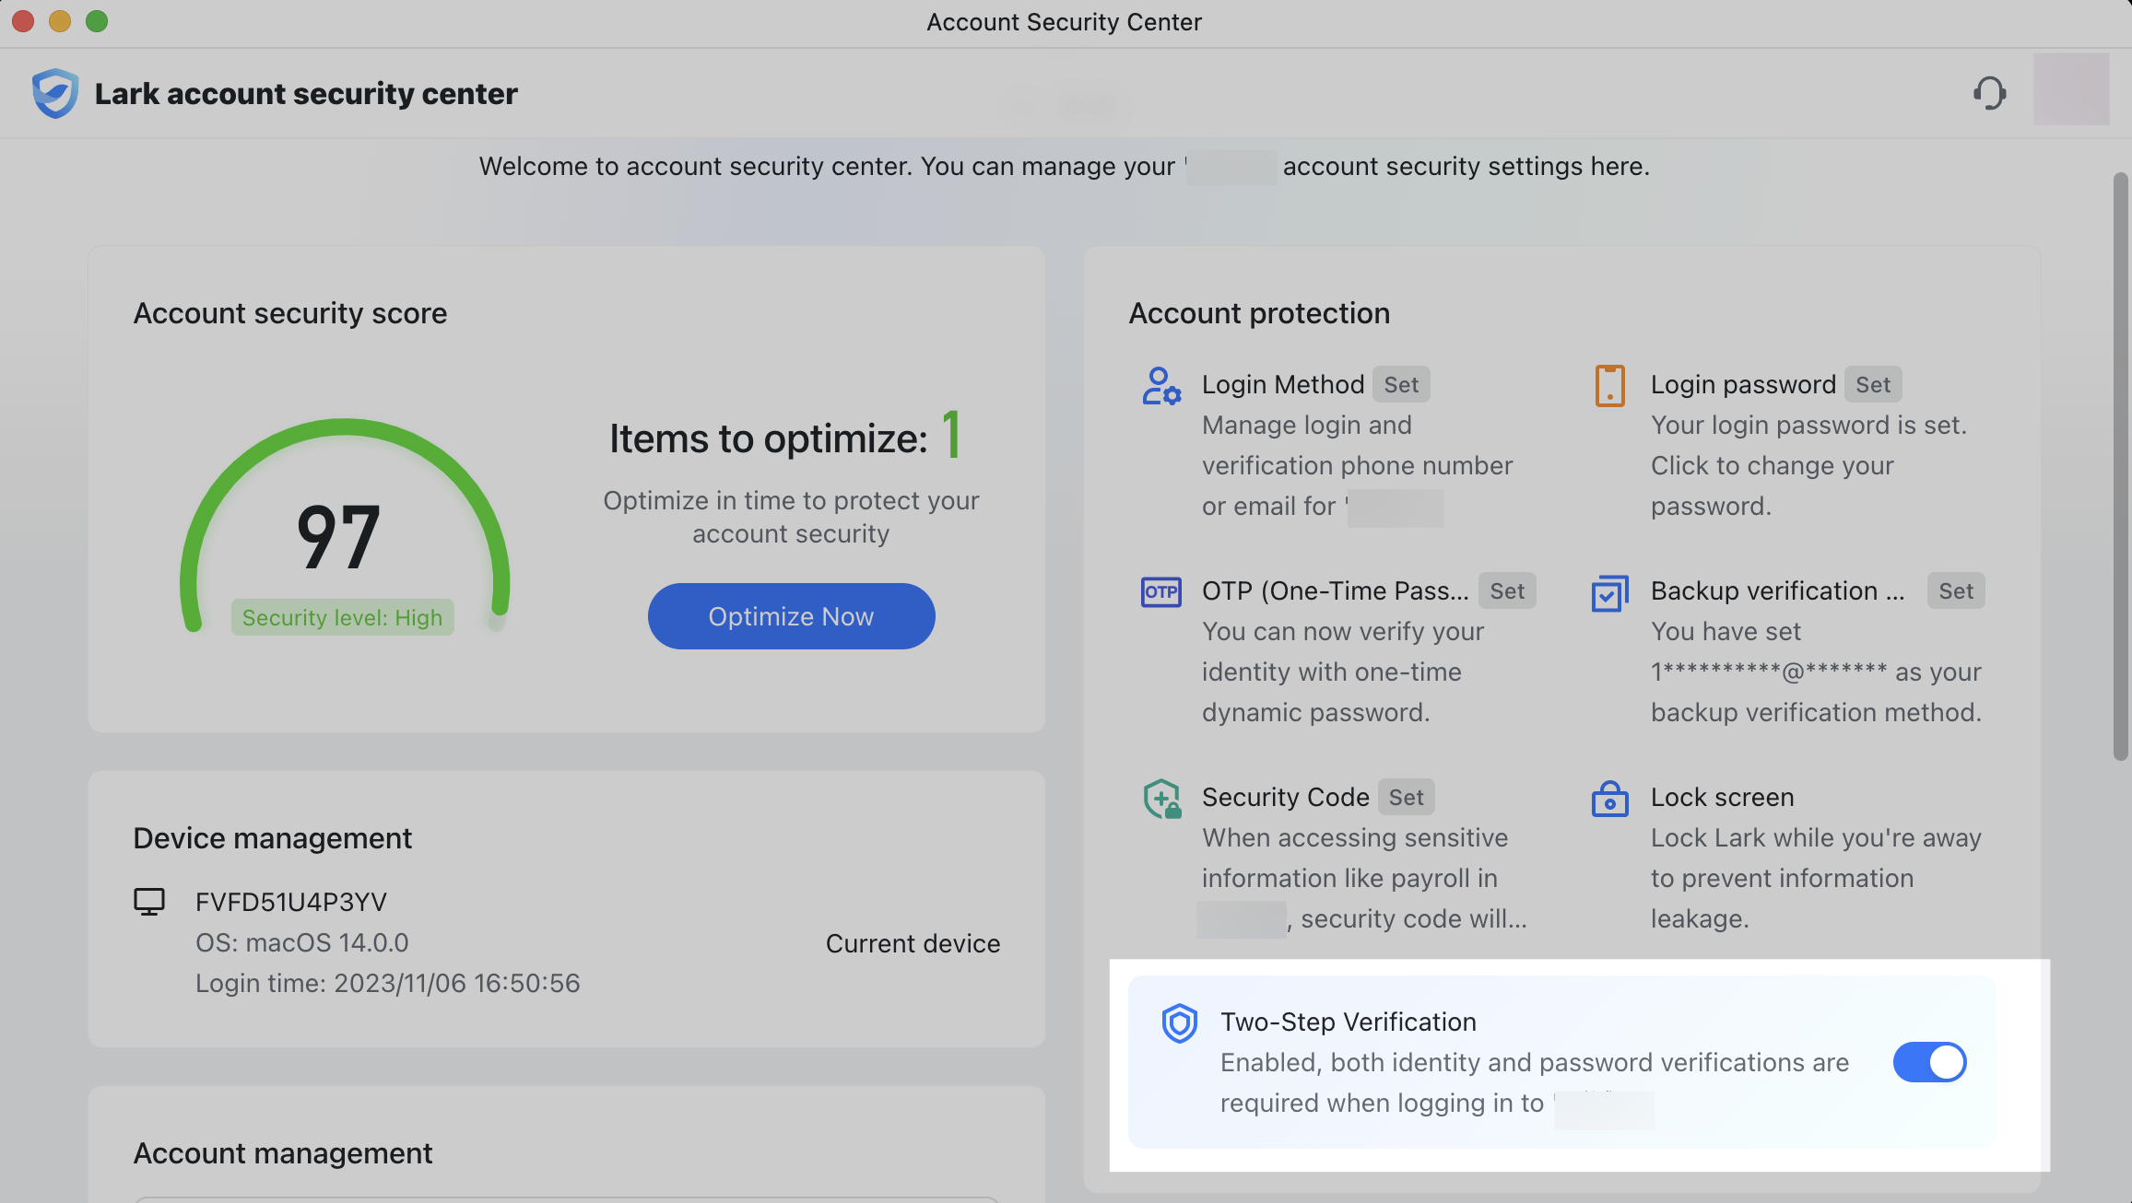
Task: Click the monitor icon beside FVFD51U4P3YV
Action: [150, 902]
